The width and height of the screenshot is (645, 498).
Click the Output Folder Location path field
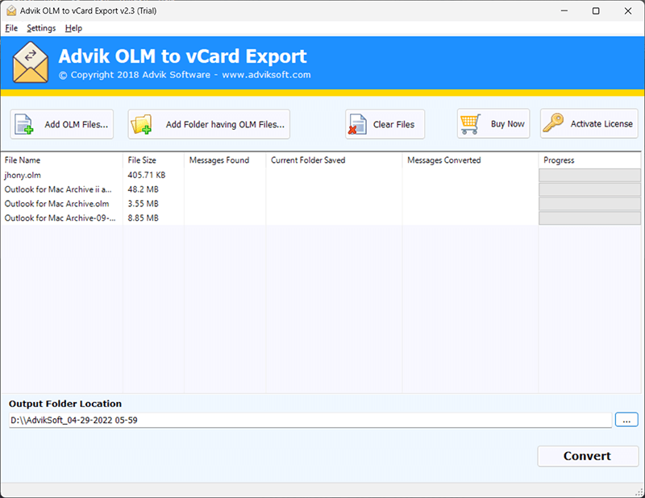(x=310, y=420)
